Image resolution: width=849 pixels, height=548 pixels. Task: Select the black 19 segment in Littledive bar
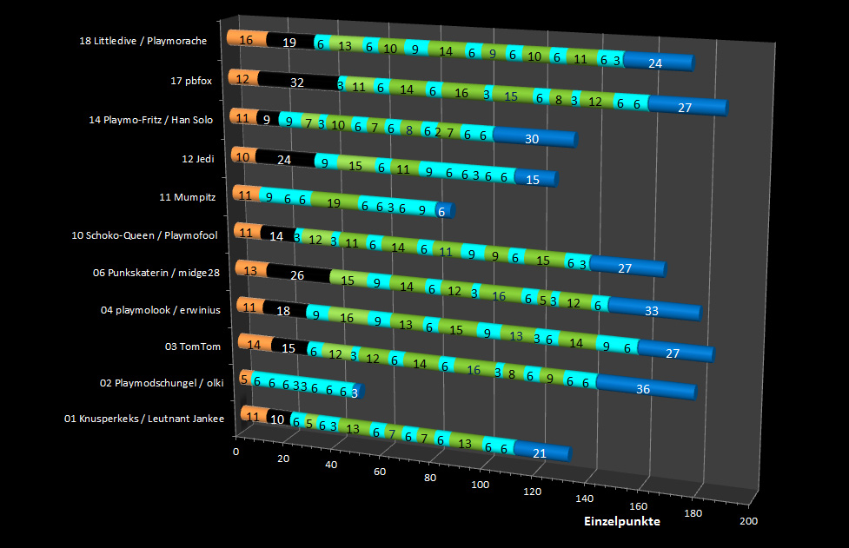pos(289,43)
